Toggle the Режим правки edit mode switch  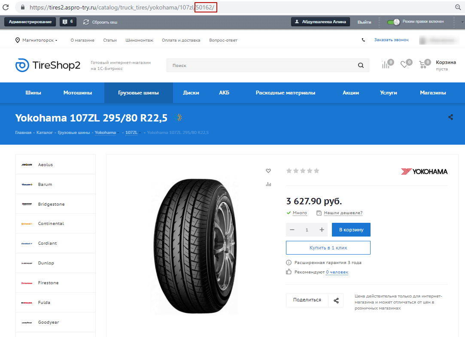(x=393, y=22)
